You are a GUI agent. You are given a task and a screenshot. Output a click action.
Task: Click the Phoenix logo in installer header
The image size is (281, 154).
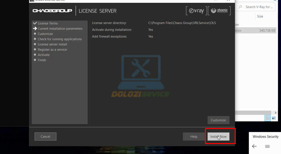[219, 11]
